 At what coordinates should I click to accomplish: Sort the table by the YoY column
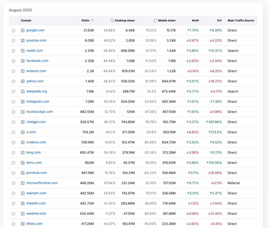(219, 20)
